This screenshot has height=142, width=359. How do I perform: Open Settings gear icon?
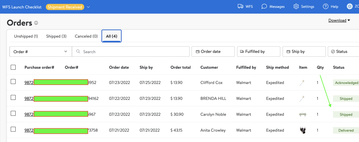point(296,7)
